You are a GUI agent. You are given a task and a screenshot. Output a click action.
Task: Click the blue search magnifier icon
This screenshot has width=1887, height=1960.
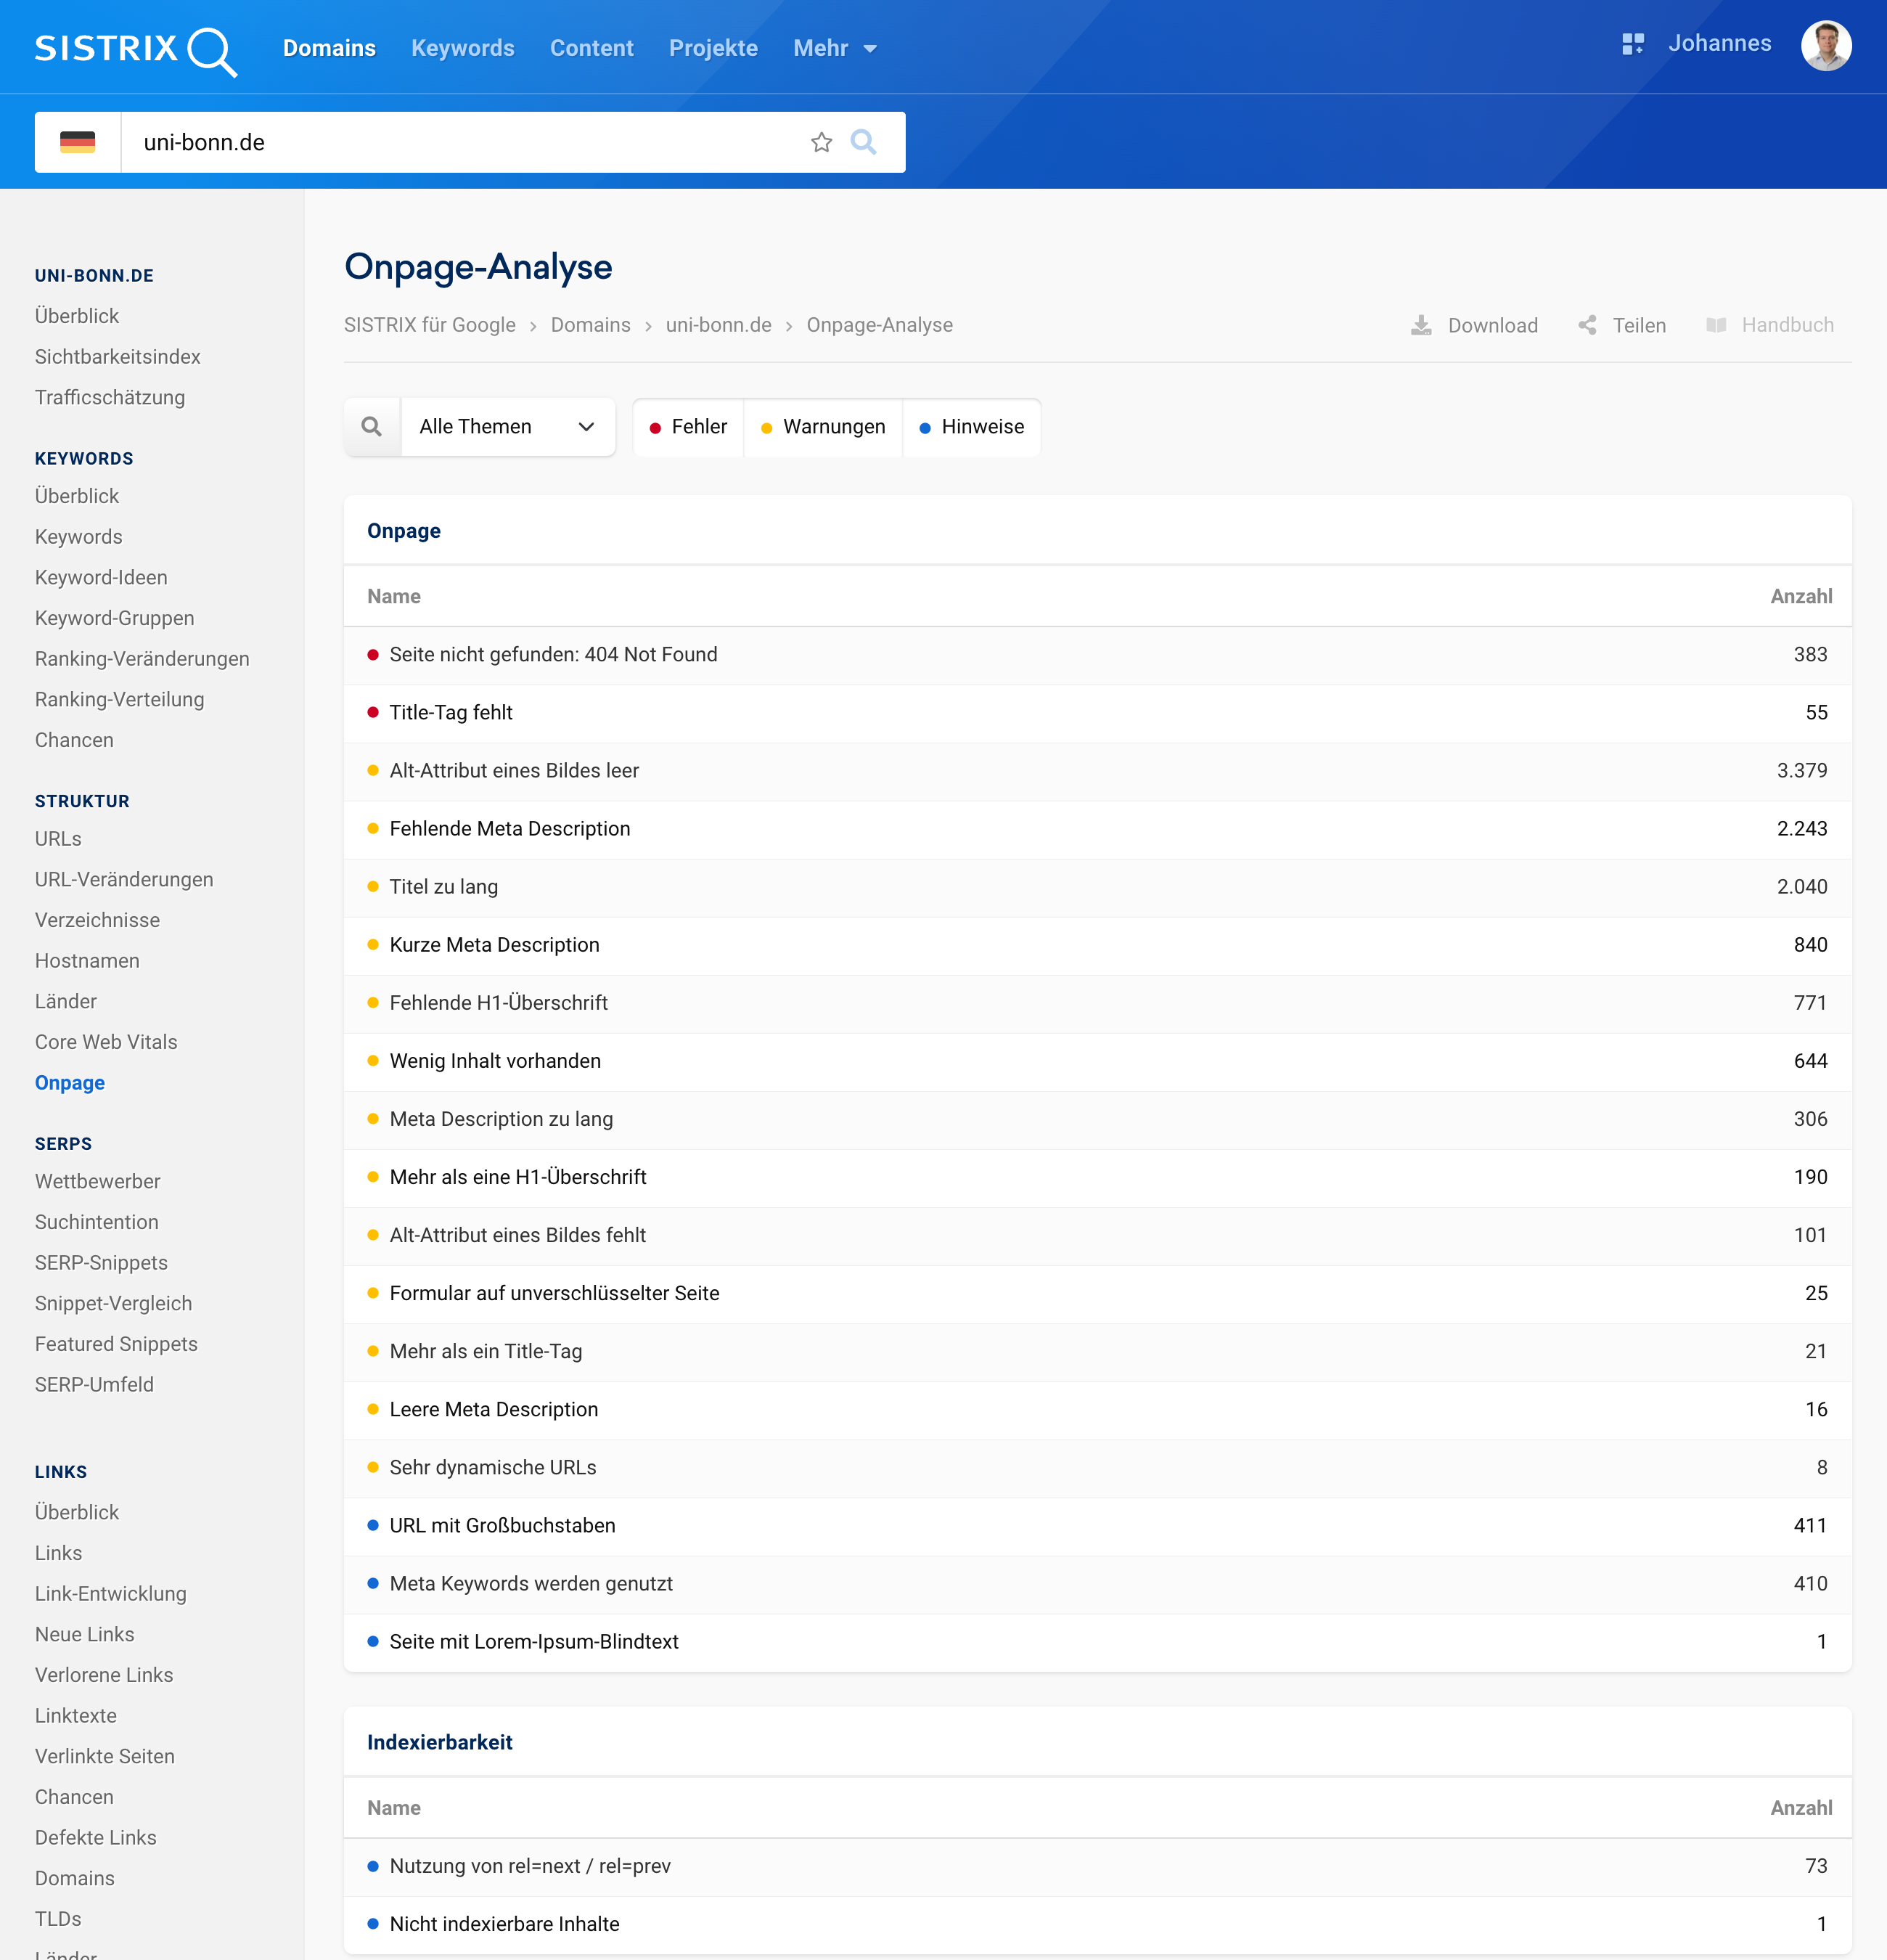863,142
